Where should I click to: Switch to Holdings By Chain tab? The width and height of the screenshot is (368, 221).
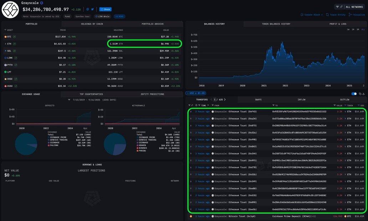92,24
